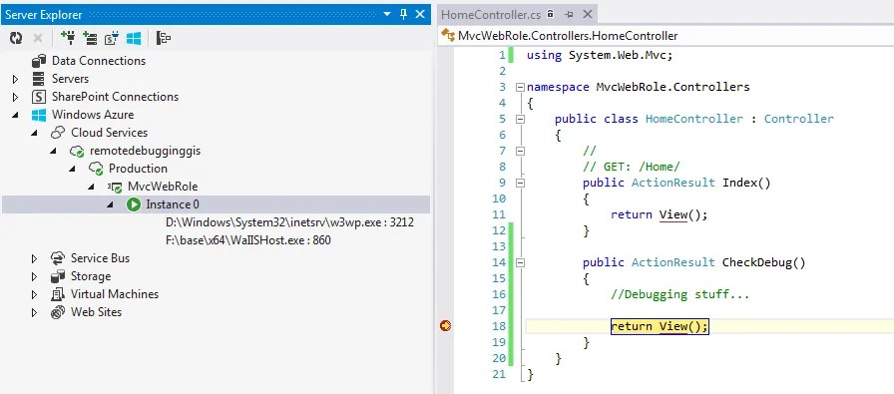Click the breakpoint marker on line 18

coord(445,325)
